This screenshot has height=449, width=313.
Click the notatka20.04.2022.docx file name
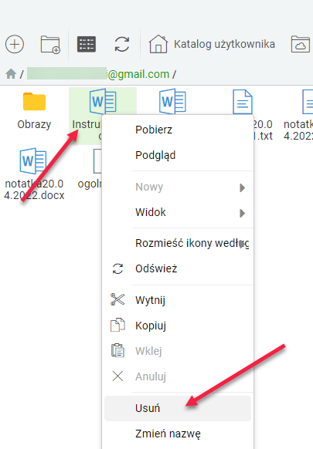click(34, 189)
